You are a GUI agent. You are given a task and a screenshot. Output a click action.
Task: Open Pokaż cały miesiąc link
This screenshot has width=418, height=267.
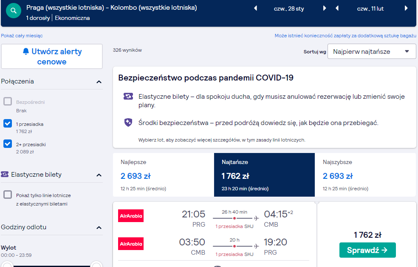click(x=22, y=36)
